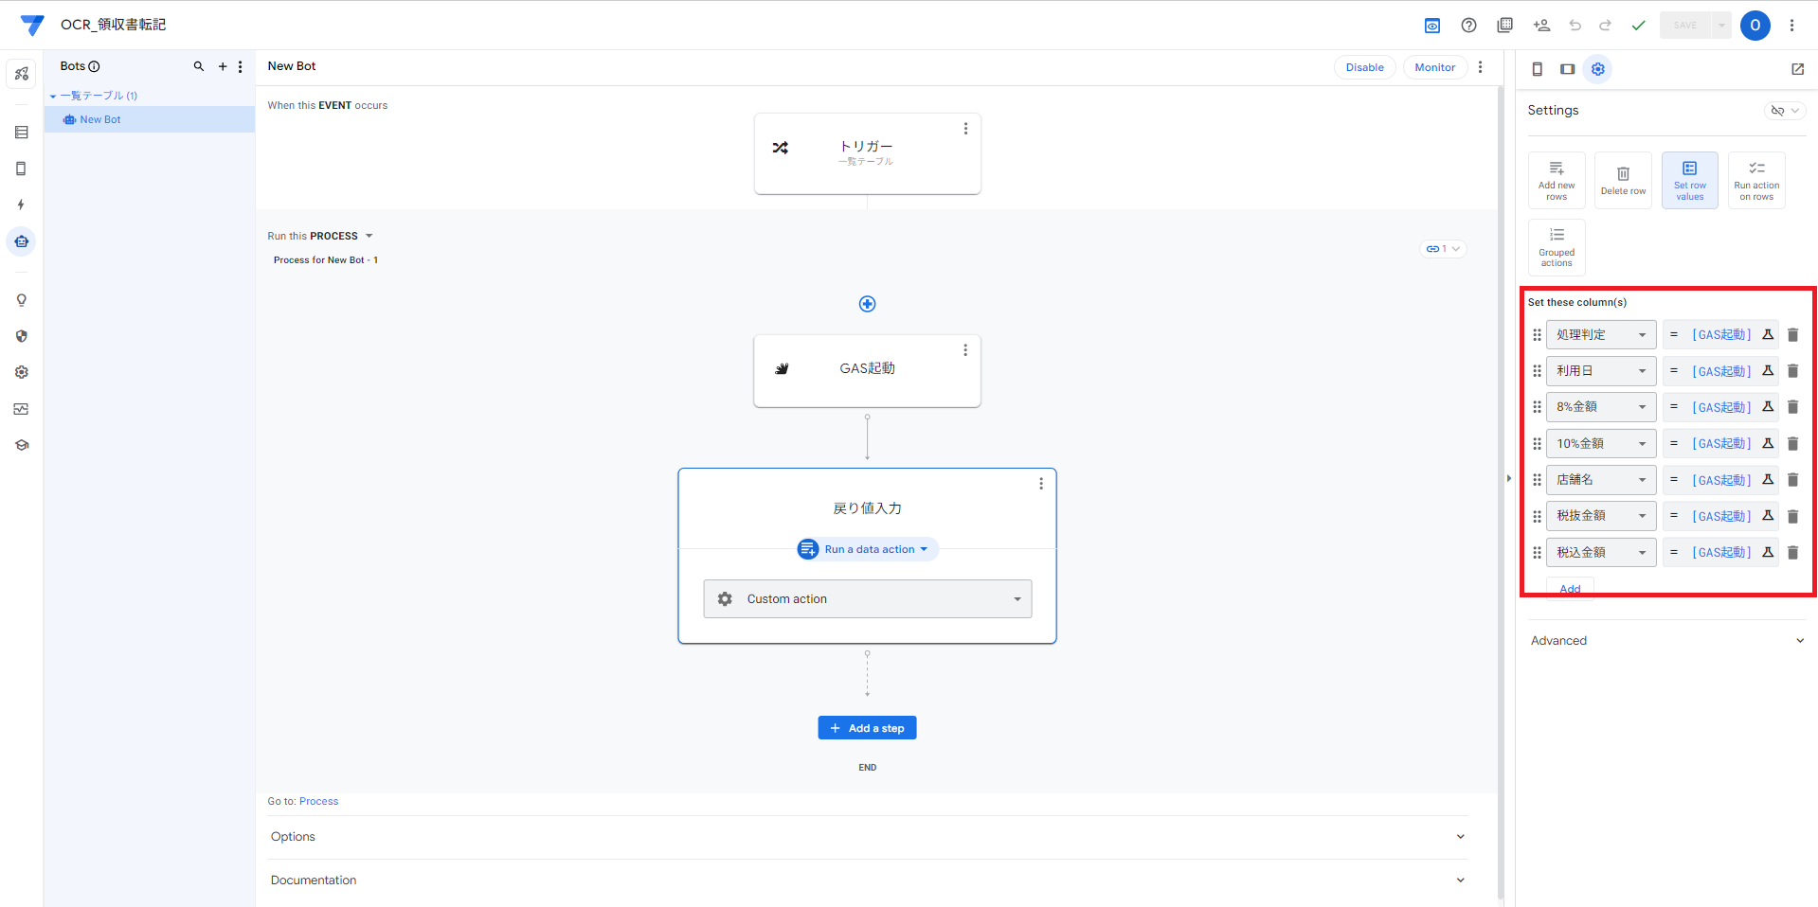The width and height of the screenshot is (1818, 907).
Task: Open the Automation bot section
Action: (22, 241)
